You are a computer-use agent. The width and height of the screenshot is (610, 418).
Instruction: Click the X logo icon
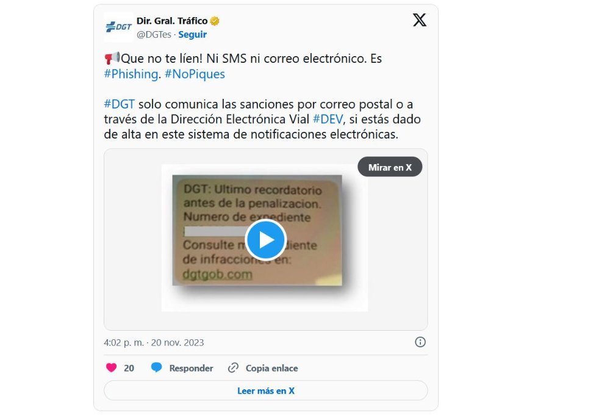pos(420,20)
